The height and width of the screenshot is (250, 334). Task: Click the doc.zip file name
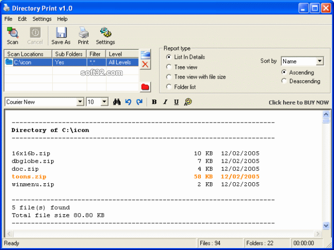point(25,169)
